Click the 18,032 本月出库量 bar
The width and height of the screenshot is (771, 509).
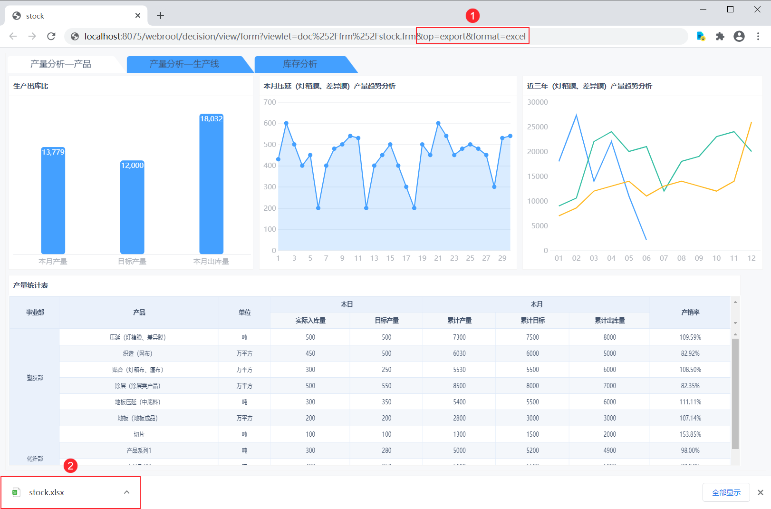tap(211, 186)
